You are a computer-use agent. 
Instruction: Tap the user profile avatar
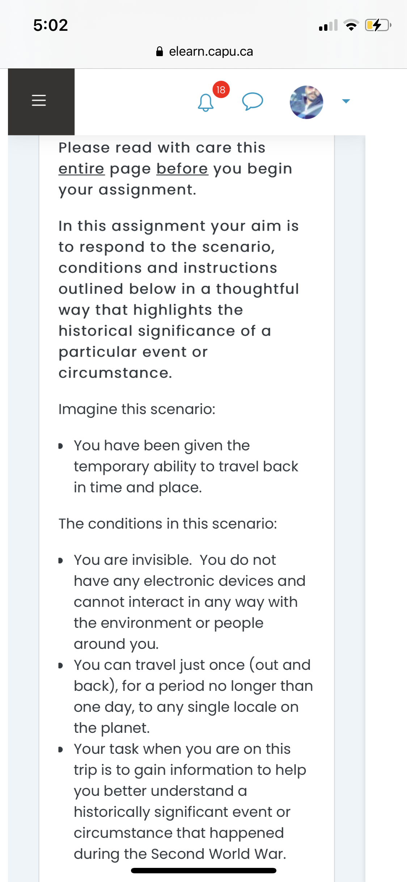306,102
